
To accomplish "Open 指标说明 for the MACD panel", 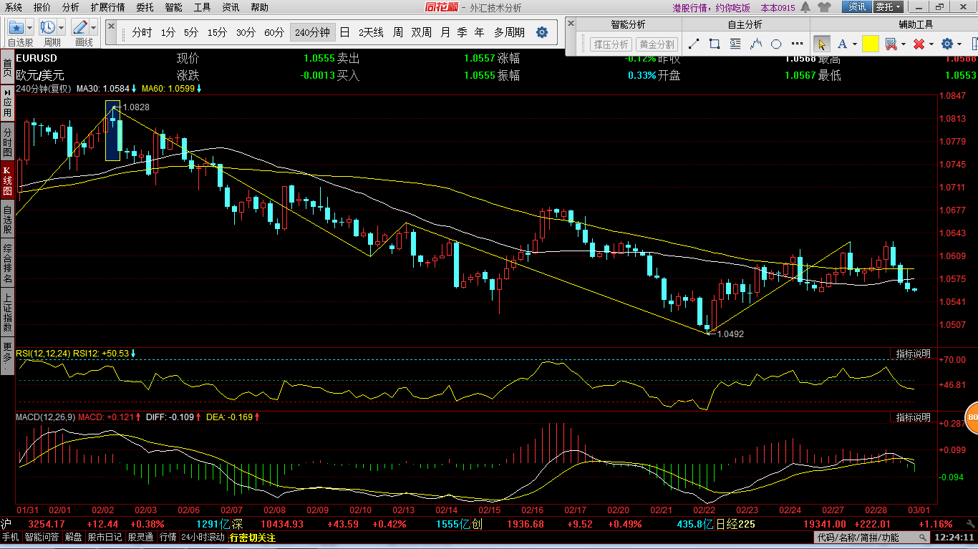I will tap(914, 417).
